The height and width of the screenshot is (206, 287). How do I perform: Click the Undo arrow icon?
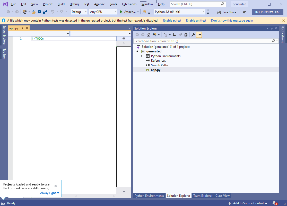(x=53, y=12)
